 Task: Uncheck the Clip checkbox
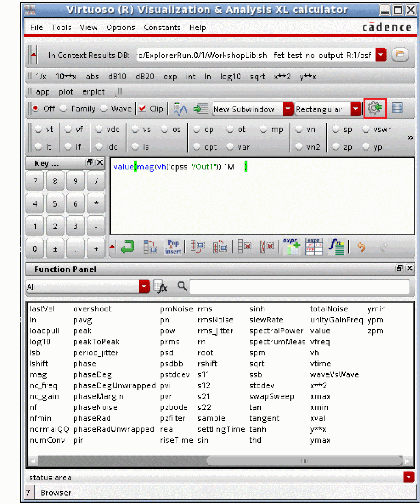point(142,108)
